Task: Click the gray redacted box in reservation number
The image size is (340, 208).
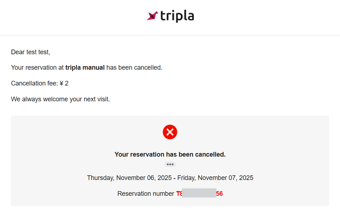Action: 199,193
